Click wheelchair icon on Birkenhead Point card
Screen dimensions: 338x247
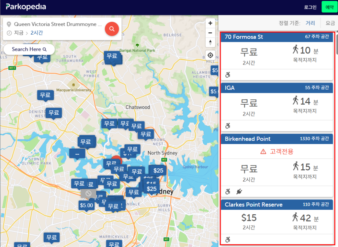pyautogui.click(x=228, y=191)
